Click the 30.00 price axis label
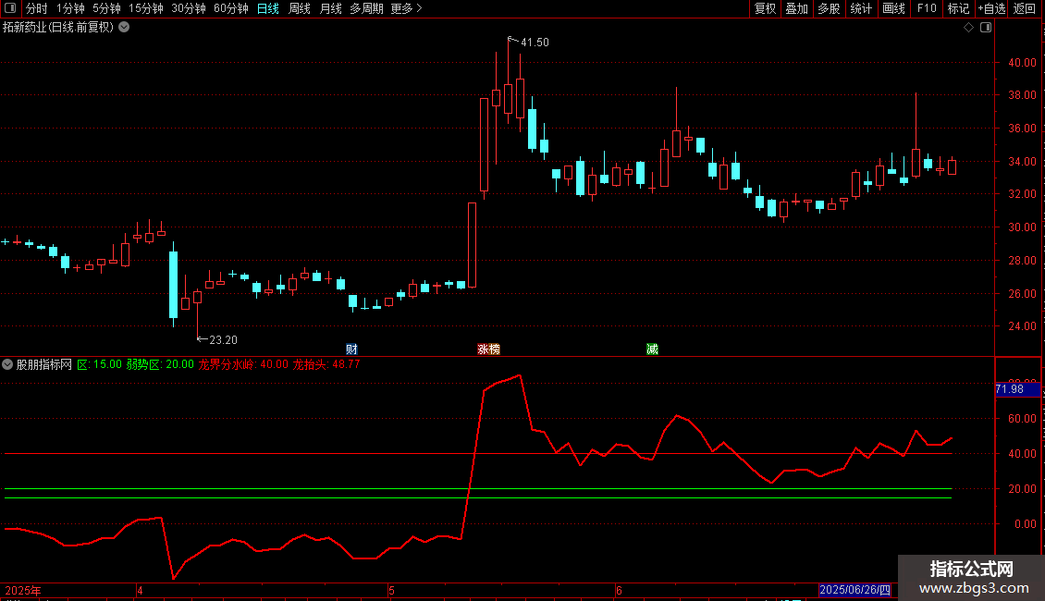This screenshot has width=1045, height=601. click(1022, 227)
